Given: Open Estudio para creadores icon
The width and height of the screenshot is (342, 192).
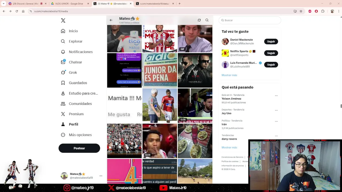Looking at the screenshot, I should click(63, 93).
